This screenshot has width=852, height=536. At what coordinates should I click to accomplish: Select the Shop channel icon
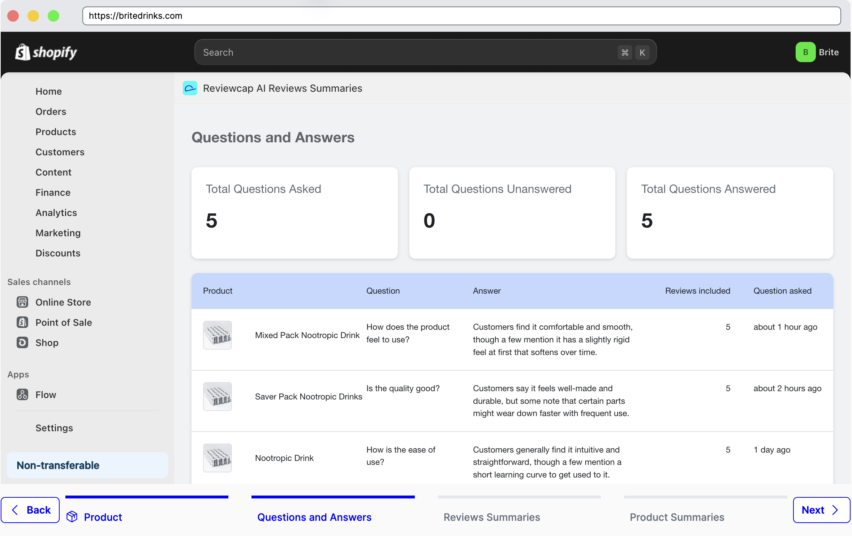[22, 342]
